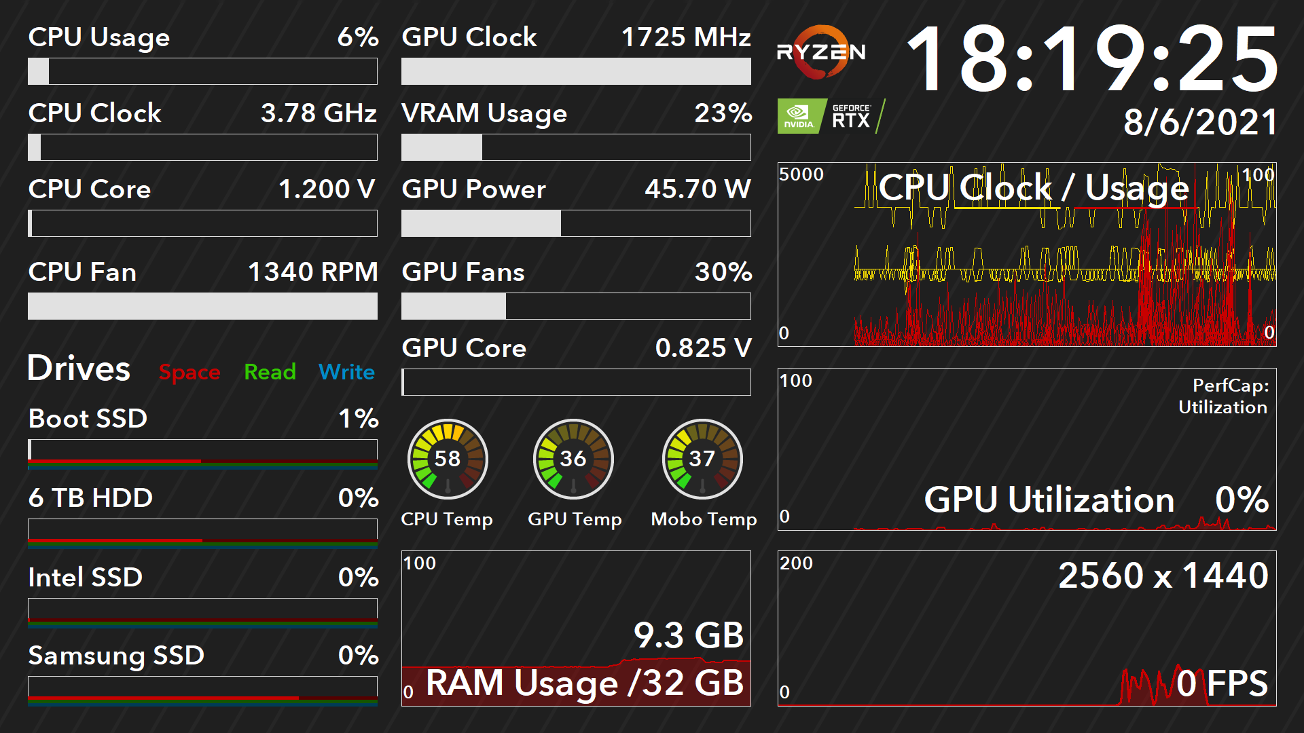Image resolution: width=1304 pixels, height=733 pixels.
Task: Click the FPS graph panel
Action: pyautogui.click(x=1027, y=628)
